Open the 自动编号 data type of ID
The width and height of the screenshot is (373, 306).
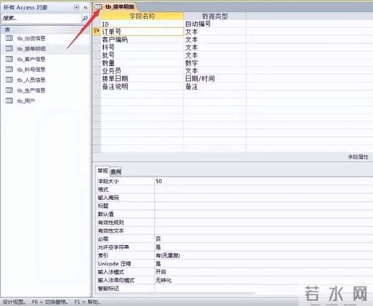(215, 24)
